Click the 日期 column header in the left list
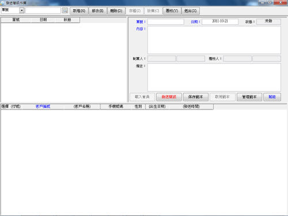This screenshot has width=288, height=216. click(43, 20)
